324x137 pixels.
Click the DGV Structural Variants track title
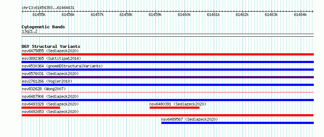click(x=51, y=46)
